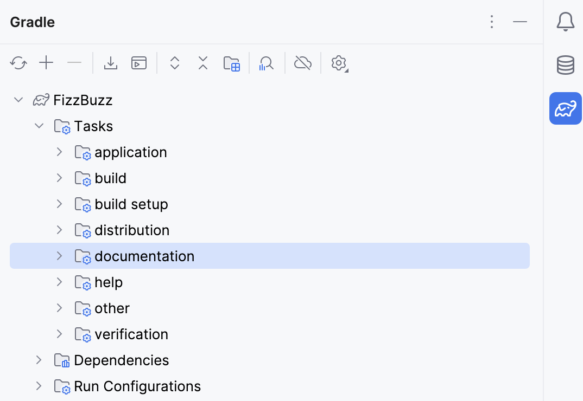This screenshot has width=583, height=401.
Task: Toggle offline mode for Gradle
Action: pos(303,63)
